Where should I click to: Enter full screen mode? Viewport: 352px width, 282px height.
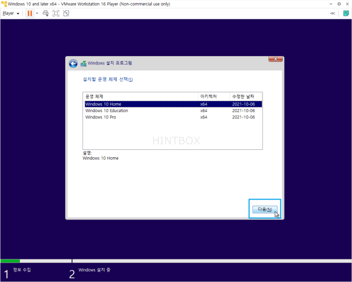pyautogui.click(x=56, y=14)
